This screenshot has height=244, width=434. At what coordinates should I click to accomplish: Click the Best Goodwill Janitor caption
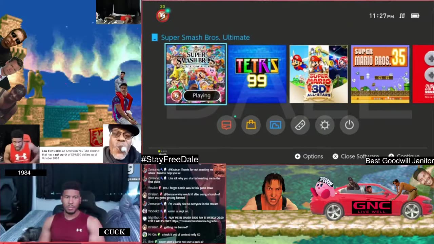click(x=400, y=161)
